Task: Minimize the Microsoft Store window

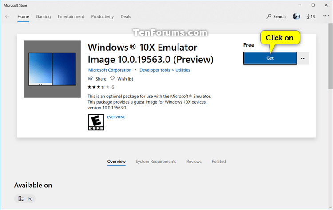Action: point(300,5)
